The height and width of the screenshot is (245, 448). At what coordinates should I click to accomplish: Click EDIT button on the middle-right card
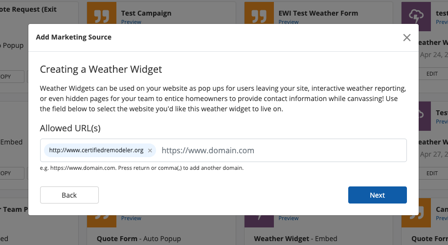[432, 173]
